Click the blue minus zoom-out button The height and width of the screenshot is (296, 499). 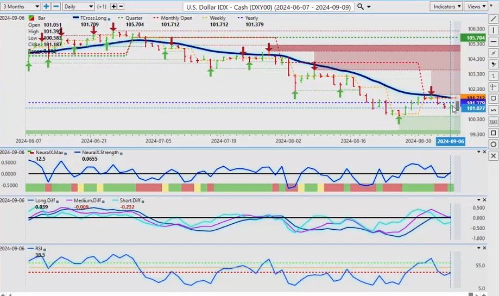tap(56, 7)
